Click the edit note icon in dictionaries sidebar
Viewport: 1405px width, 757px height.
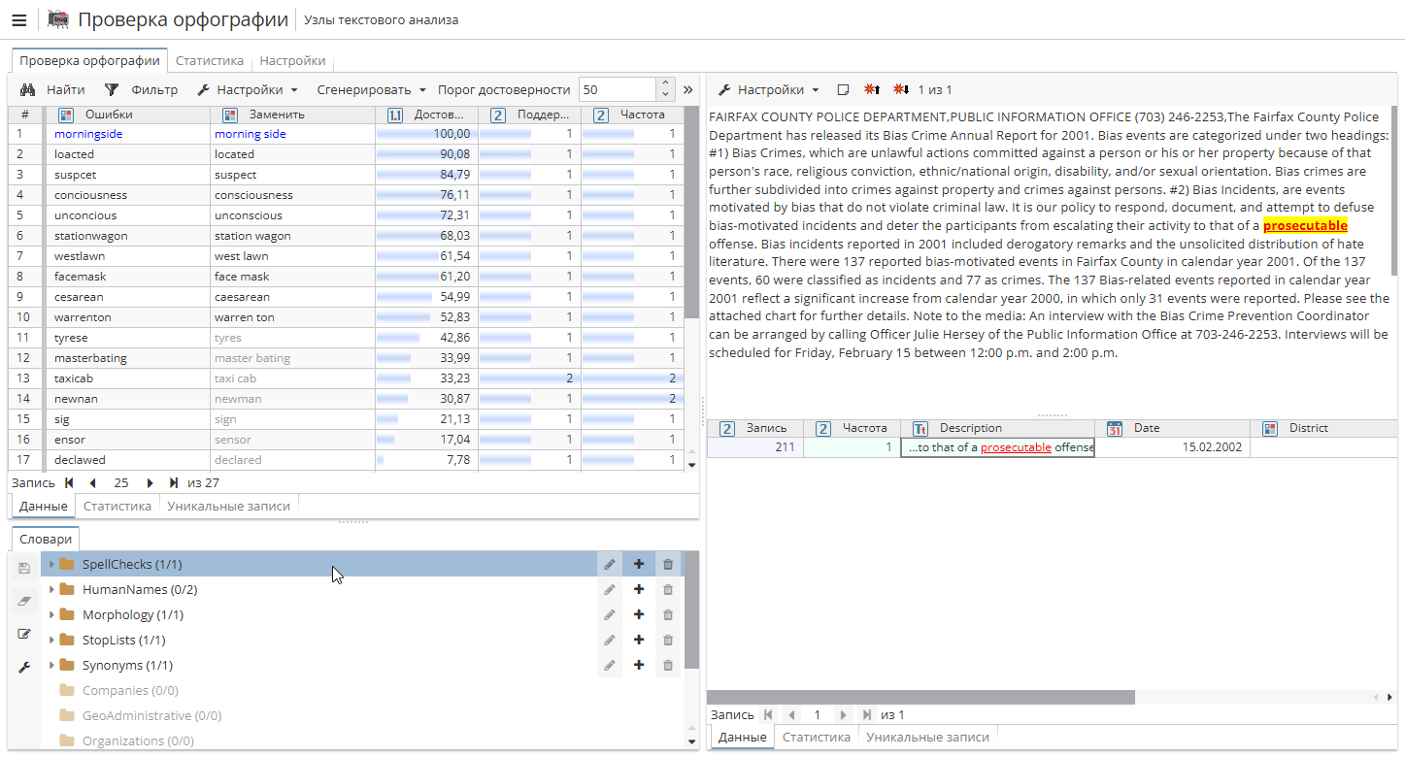(25, 635)
